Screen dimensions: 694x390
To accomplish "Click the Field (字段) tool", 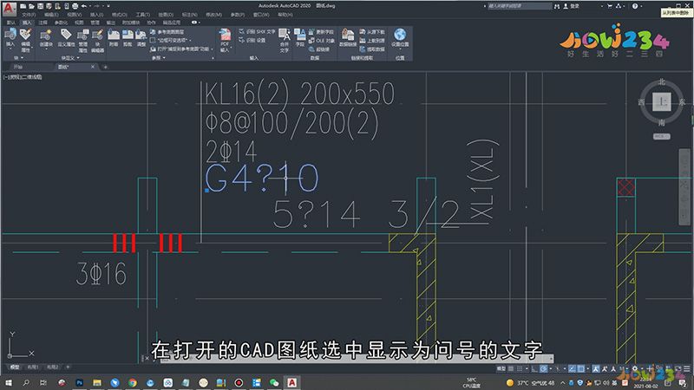I will pos(299,38).
